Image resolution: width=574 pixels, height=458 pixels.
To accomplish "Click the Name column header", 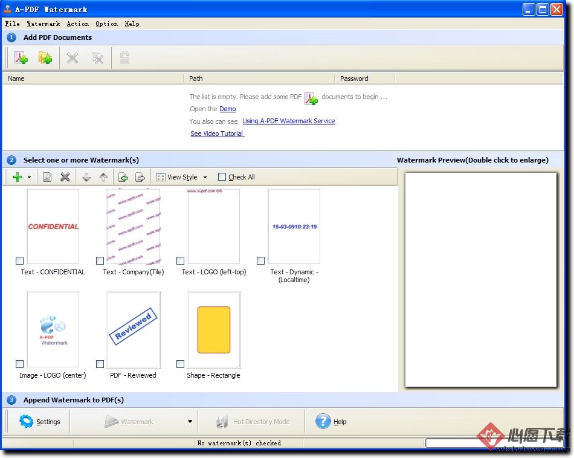I will pos(93,79).
